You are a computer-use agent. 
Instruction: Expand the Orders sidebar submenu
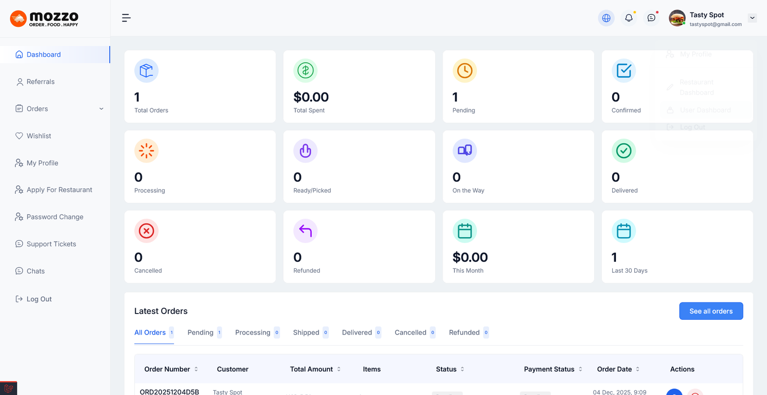101,109
